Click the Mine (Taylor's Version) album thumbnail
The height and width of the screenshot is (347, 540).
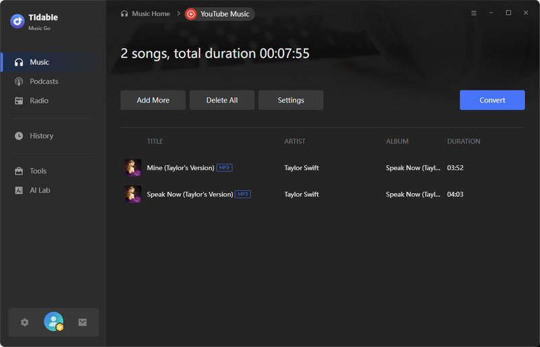[x=132, y=168]
